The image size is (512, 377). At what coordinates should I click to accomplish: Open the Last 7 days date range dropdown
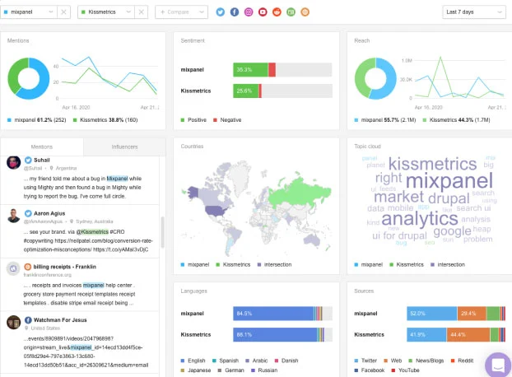[474, 12]
